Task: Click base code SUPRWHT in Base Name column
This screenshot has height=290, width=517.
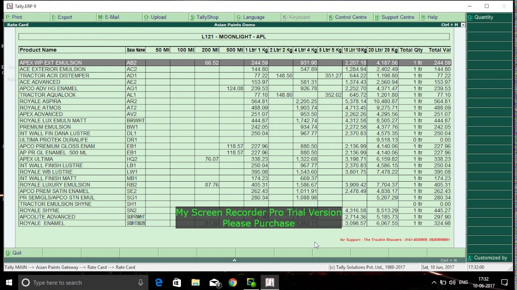Action: click(136, 217)
